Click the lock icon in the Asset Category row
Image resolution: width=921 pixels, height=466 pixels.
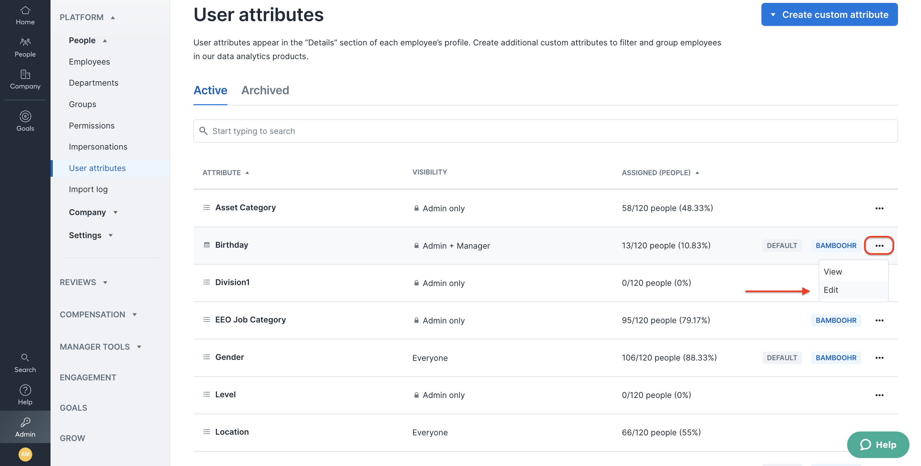416,208
